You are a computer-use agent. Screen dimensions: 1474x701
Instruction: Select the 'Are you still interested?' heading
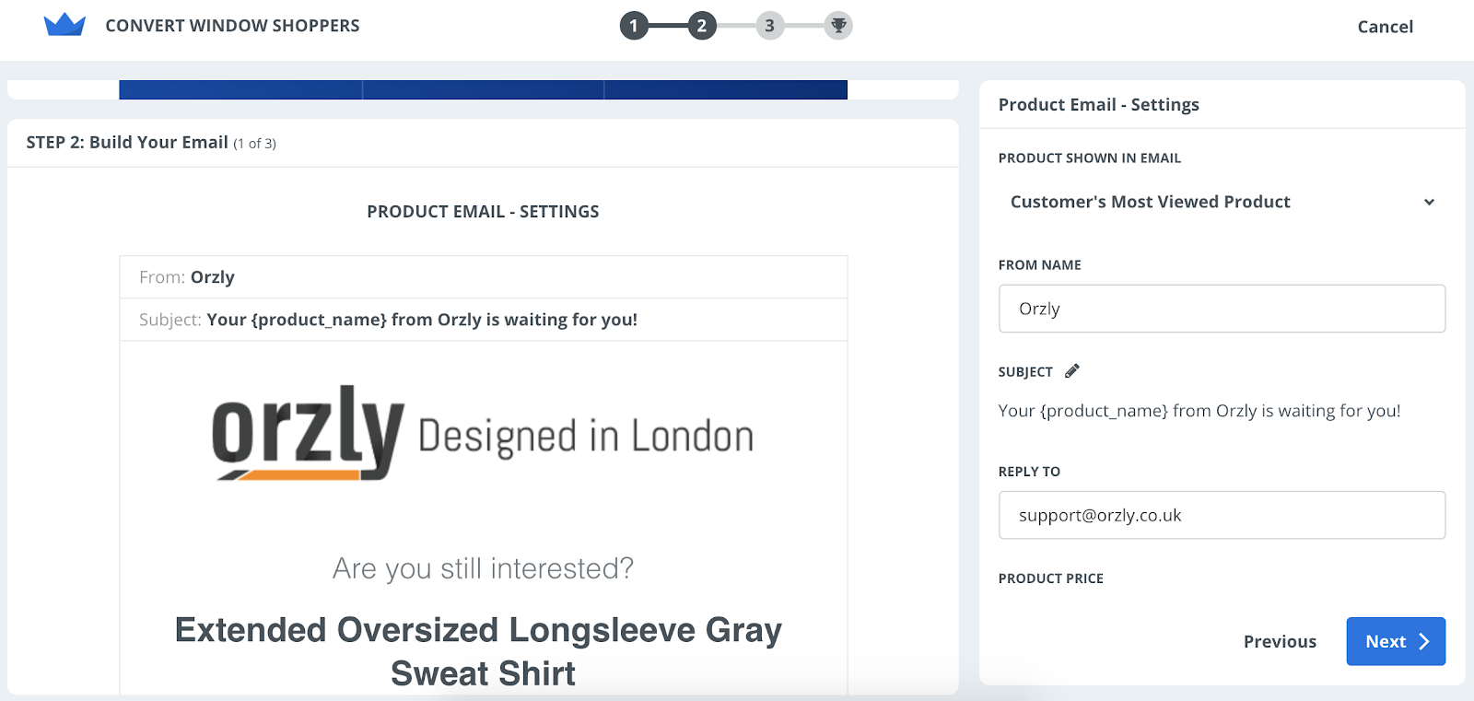[x=483, y=568]
